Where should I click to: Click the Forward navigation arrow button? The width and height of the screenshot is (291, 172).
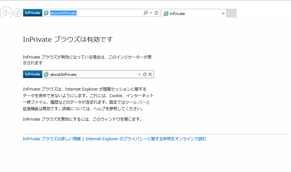[17, 13]
